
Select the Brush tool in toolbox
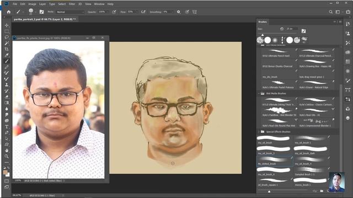7,61
